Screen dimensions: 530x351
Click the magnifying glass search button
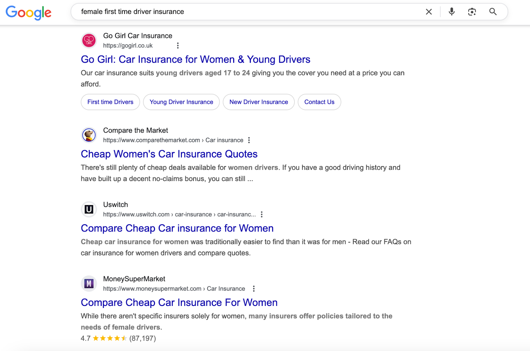pos(493,12)
